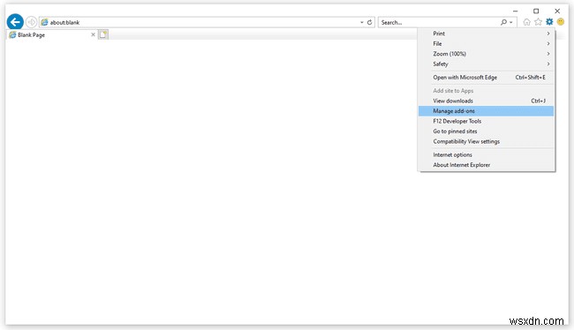
Task: Open F12 Developer Tools
Action: [487, 121]
